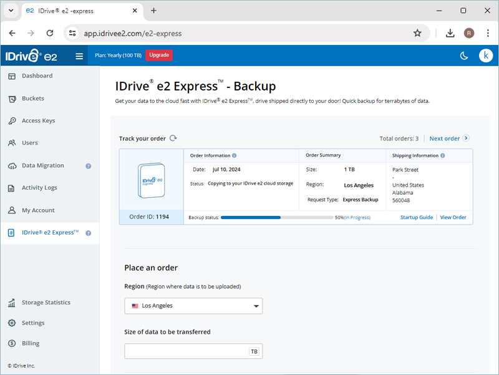Reload the page in the browser
The height and width of the screenshot is (375, 499).
50,33
